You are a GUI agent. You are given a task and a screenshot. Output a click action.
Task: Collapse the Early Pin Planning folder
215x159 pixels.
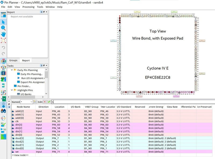pyautogui.click(x=12, y=70)
